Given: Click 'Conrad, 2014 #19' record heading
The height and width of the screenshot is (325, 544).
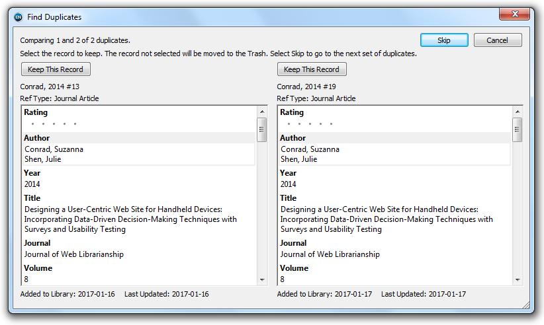Looking at the screenshot, I should pyautogui.click(x=306, y=87).
